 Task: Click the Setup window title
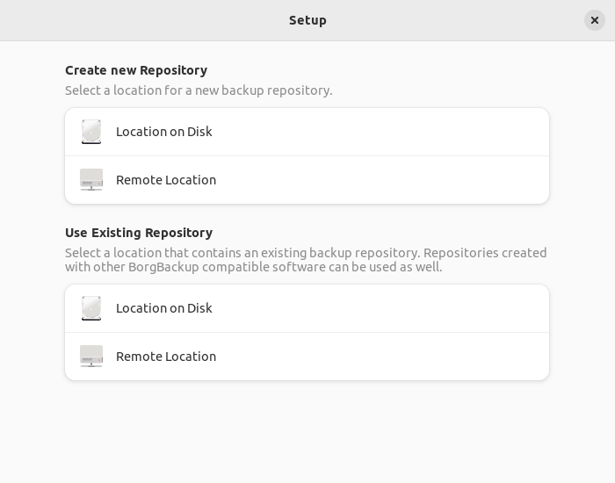(x=307, y=20)
